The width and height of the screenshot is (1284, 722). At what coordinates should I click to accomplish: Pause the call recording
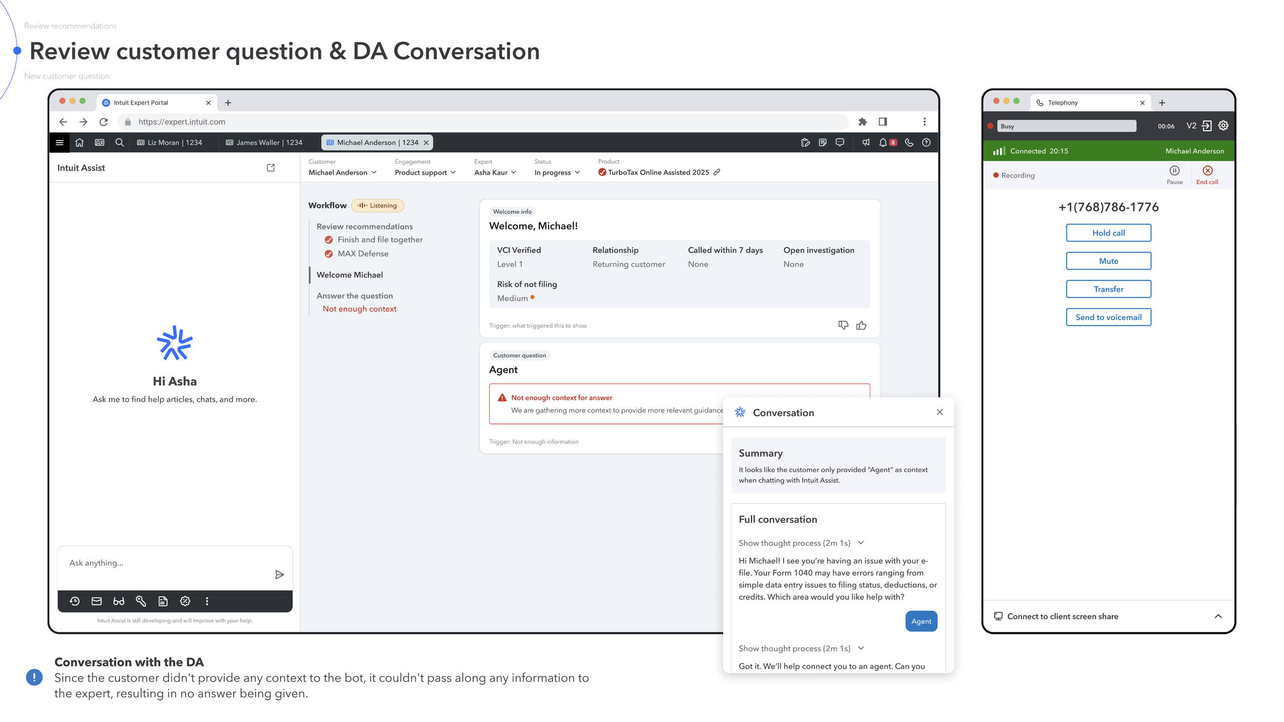click(x=1175, y=175)
